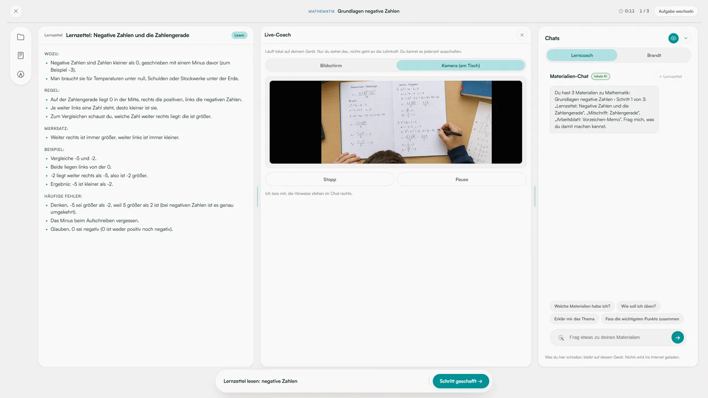708x398 pixels.
Task: Click the step text Lernzettel lesen: negative Zahlen
Action: tap(260, 381)
